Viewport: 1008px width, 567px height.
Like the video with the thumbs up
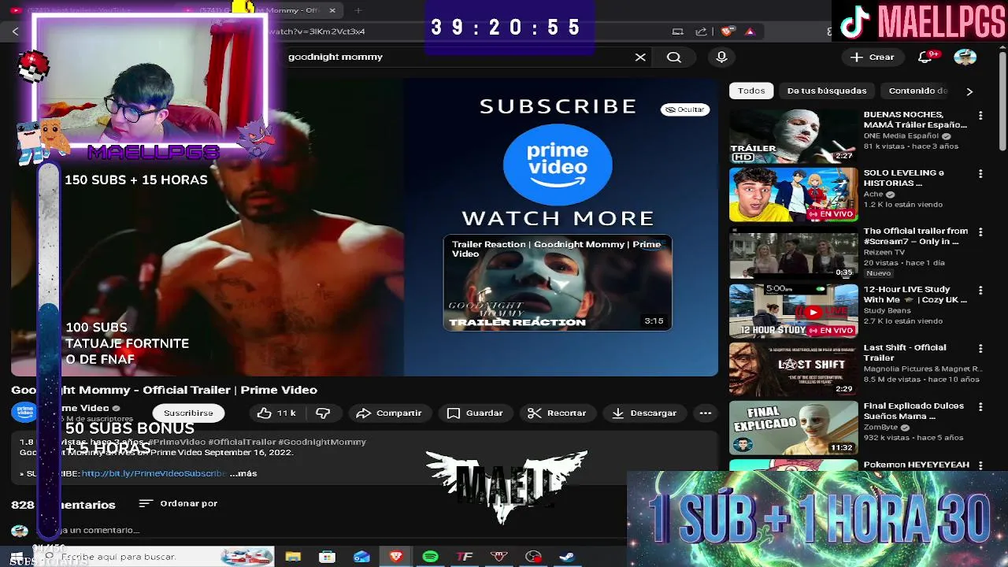276,413
